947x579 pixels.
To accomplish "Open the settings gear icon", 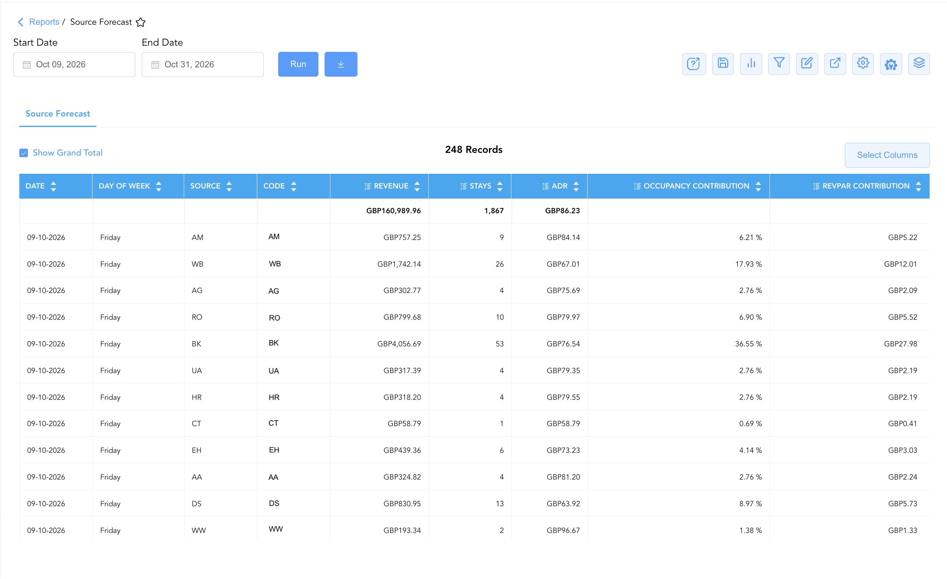I will pos(863,64).
